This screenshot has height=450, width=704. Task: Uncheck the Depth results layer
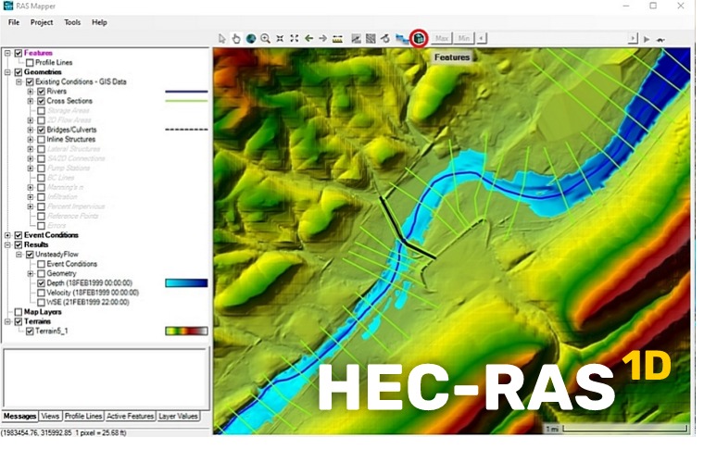point(41,283)
